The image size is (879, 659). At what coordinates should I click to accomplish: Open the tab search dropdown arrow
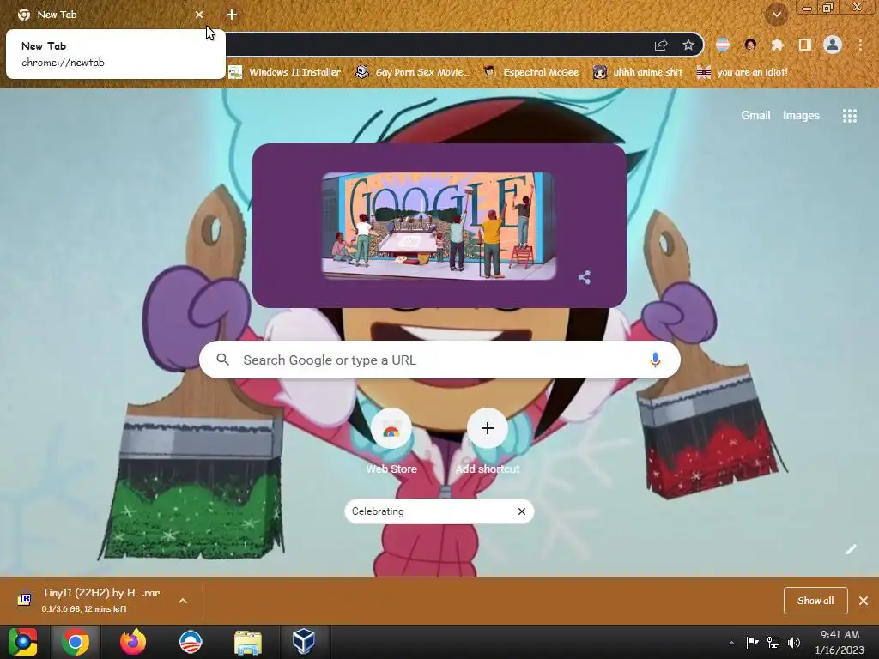point(777,15)
